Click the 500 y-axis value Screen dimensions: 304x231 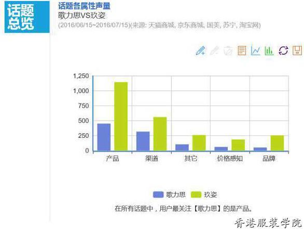coord(84,121)
